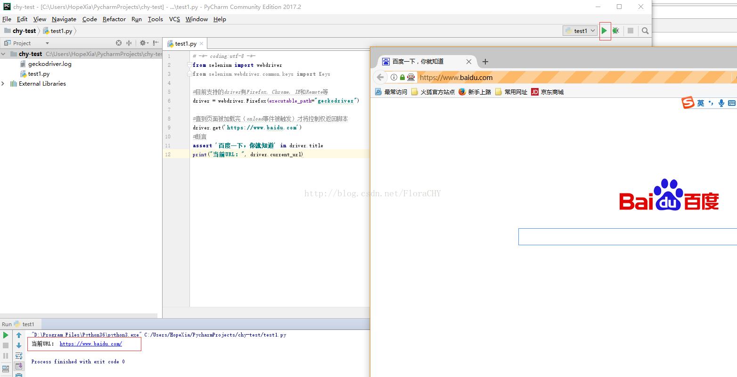Image resolution: width=737 pixels, height=377 pixels.
Task: Open Search Everywhere magnifier in PyCharm
Action: pyautogui.click(x=645, y=31)
